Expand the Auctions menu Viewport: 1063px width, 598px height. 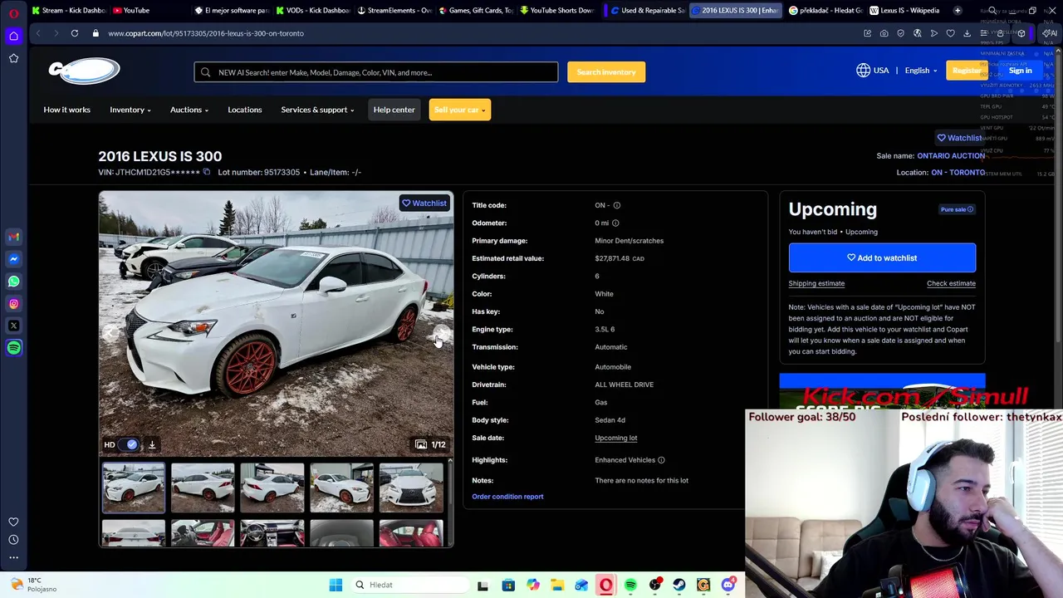[189, 110]
